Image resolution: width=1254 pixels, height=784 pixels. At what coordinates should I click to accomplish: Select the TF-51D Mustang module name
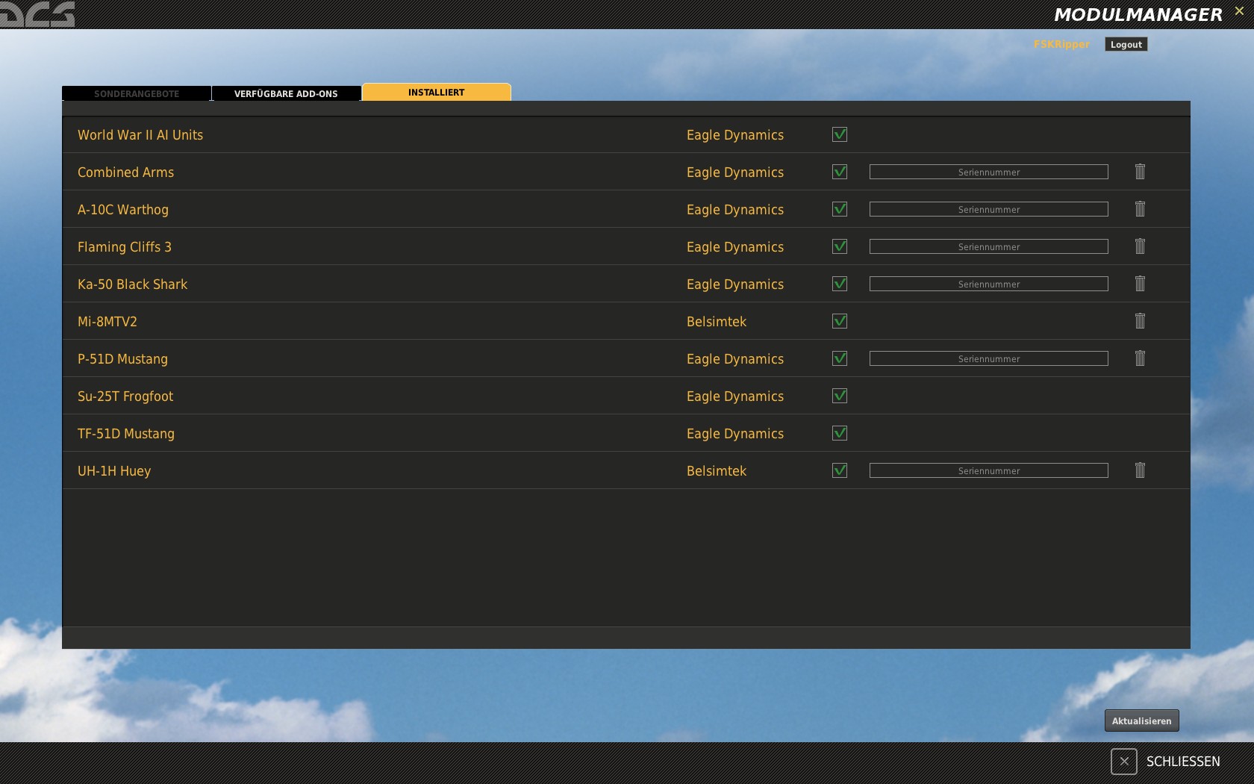click(x=126, y=434)
